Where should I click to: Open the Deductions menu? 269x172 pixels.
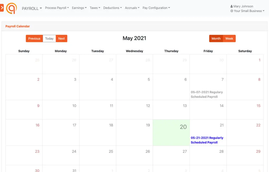pyautogui.click(x=112, y=8)
